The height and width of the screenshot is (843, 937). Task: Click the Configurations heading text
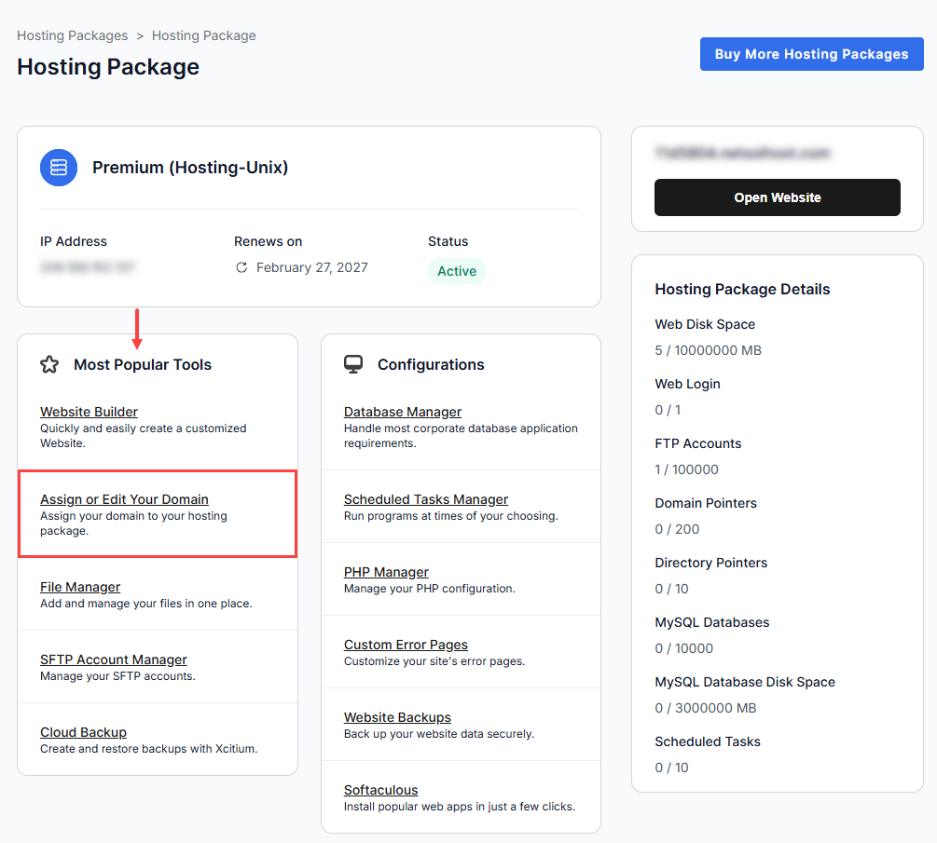pos(431,365)
